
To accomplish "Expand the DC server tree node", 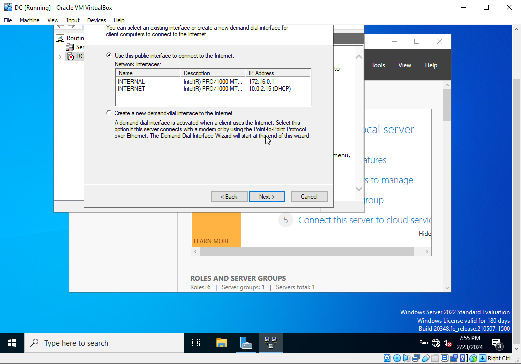I will pyautogui.click(x=60, y=57).
